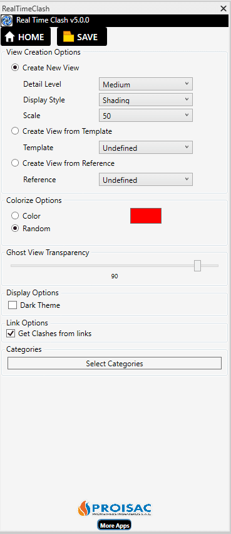Screen dimensions: 231x534
Task: Open the Display Style dropdown
Action: 146,100
